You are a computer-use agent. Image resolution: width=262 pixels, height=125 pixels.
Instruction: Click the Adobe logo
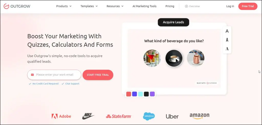[x=61, y=116]
